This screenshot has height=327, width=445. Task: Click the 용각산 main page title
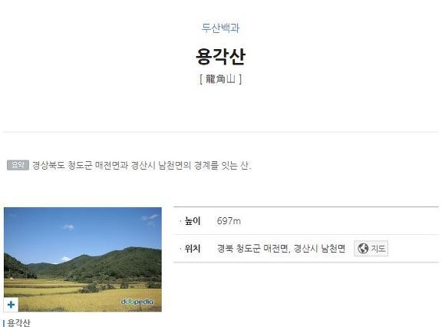(220, 57)
